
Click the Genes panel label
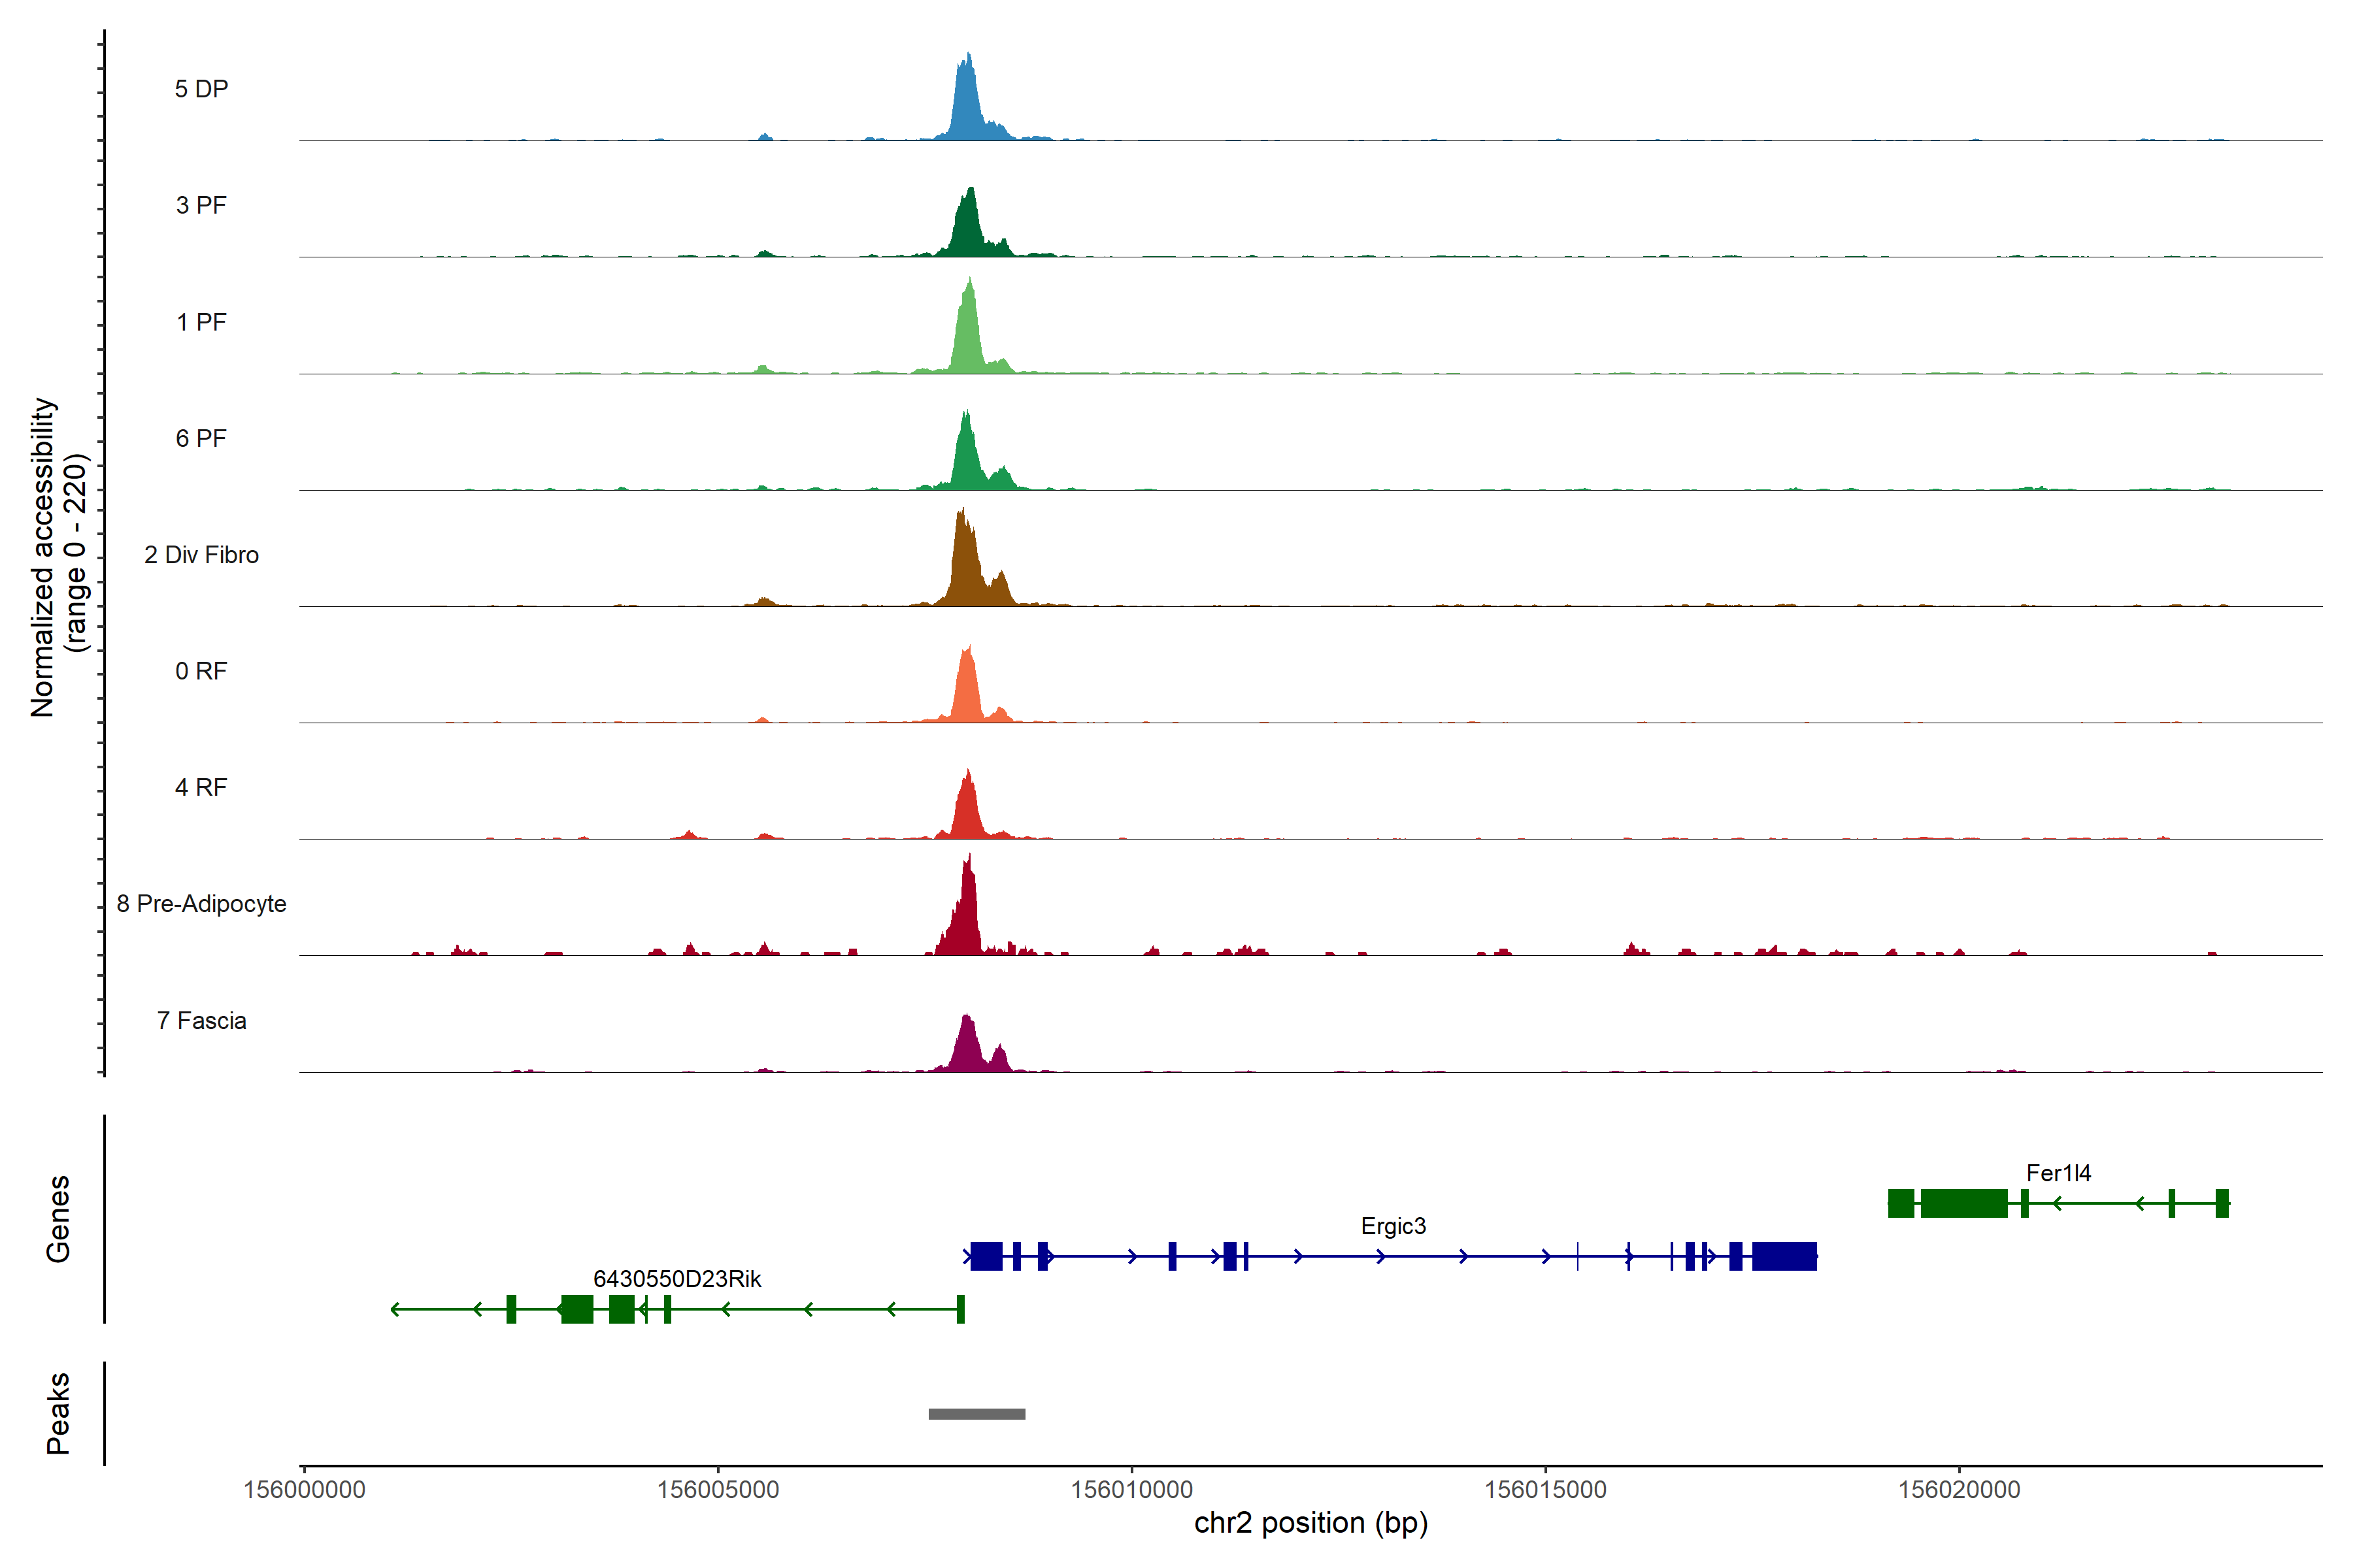pos(58,1219)
